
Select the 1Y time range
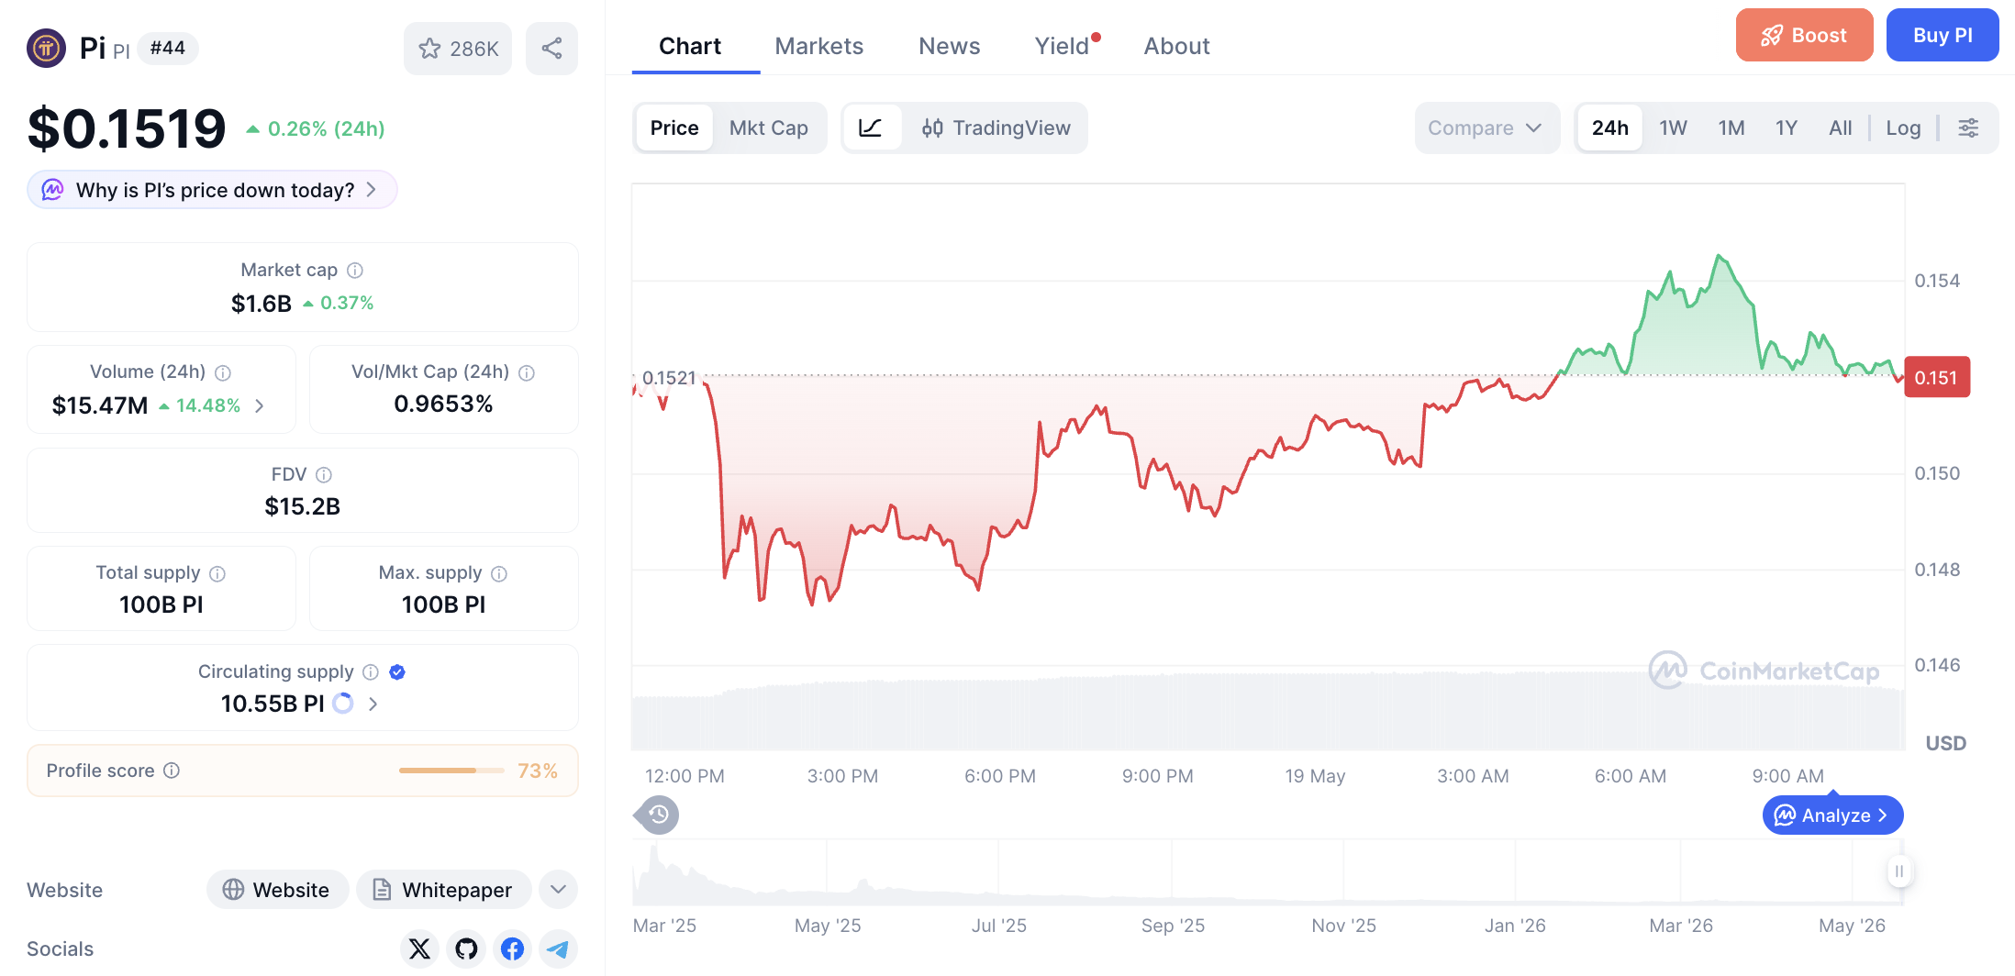pos(1787,128)
